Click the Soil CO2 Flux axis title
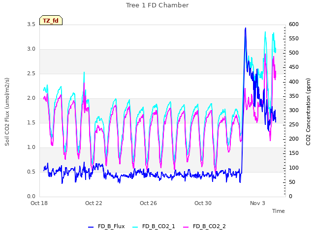 coord(7,112)
